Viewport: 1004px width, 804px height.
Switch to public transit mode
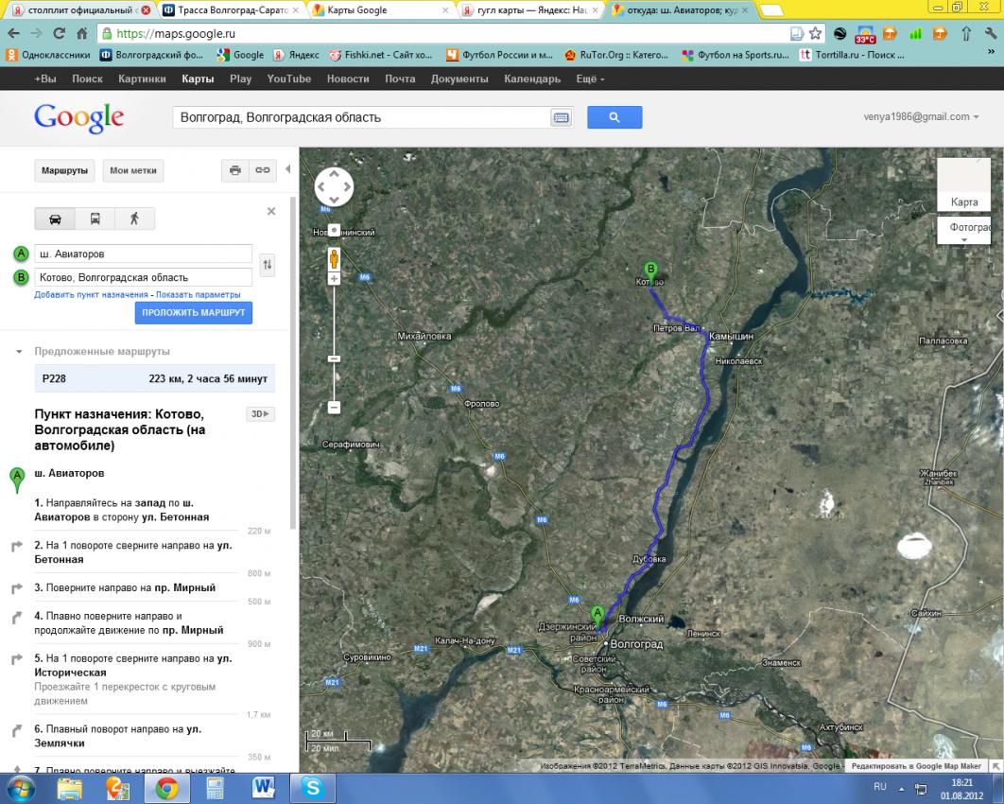[x=95, y=218]
